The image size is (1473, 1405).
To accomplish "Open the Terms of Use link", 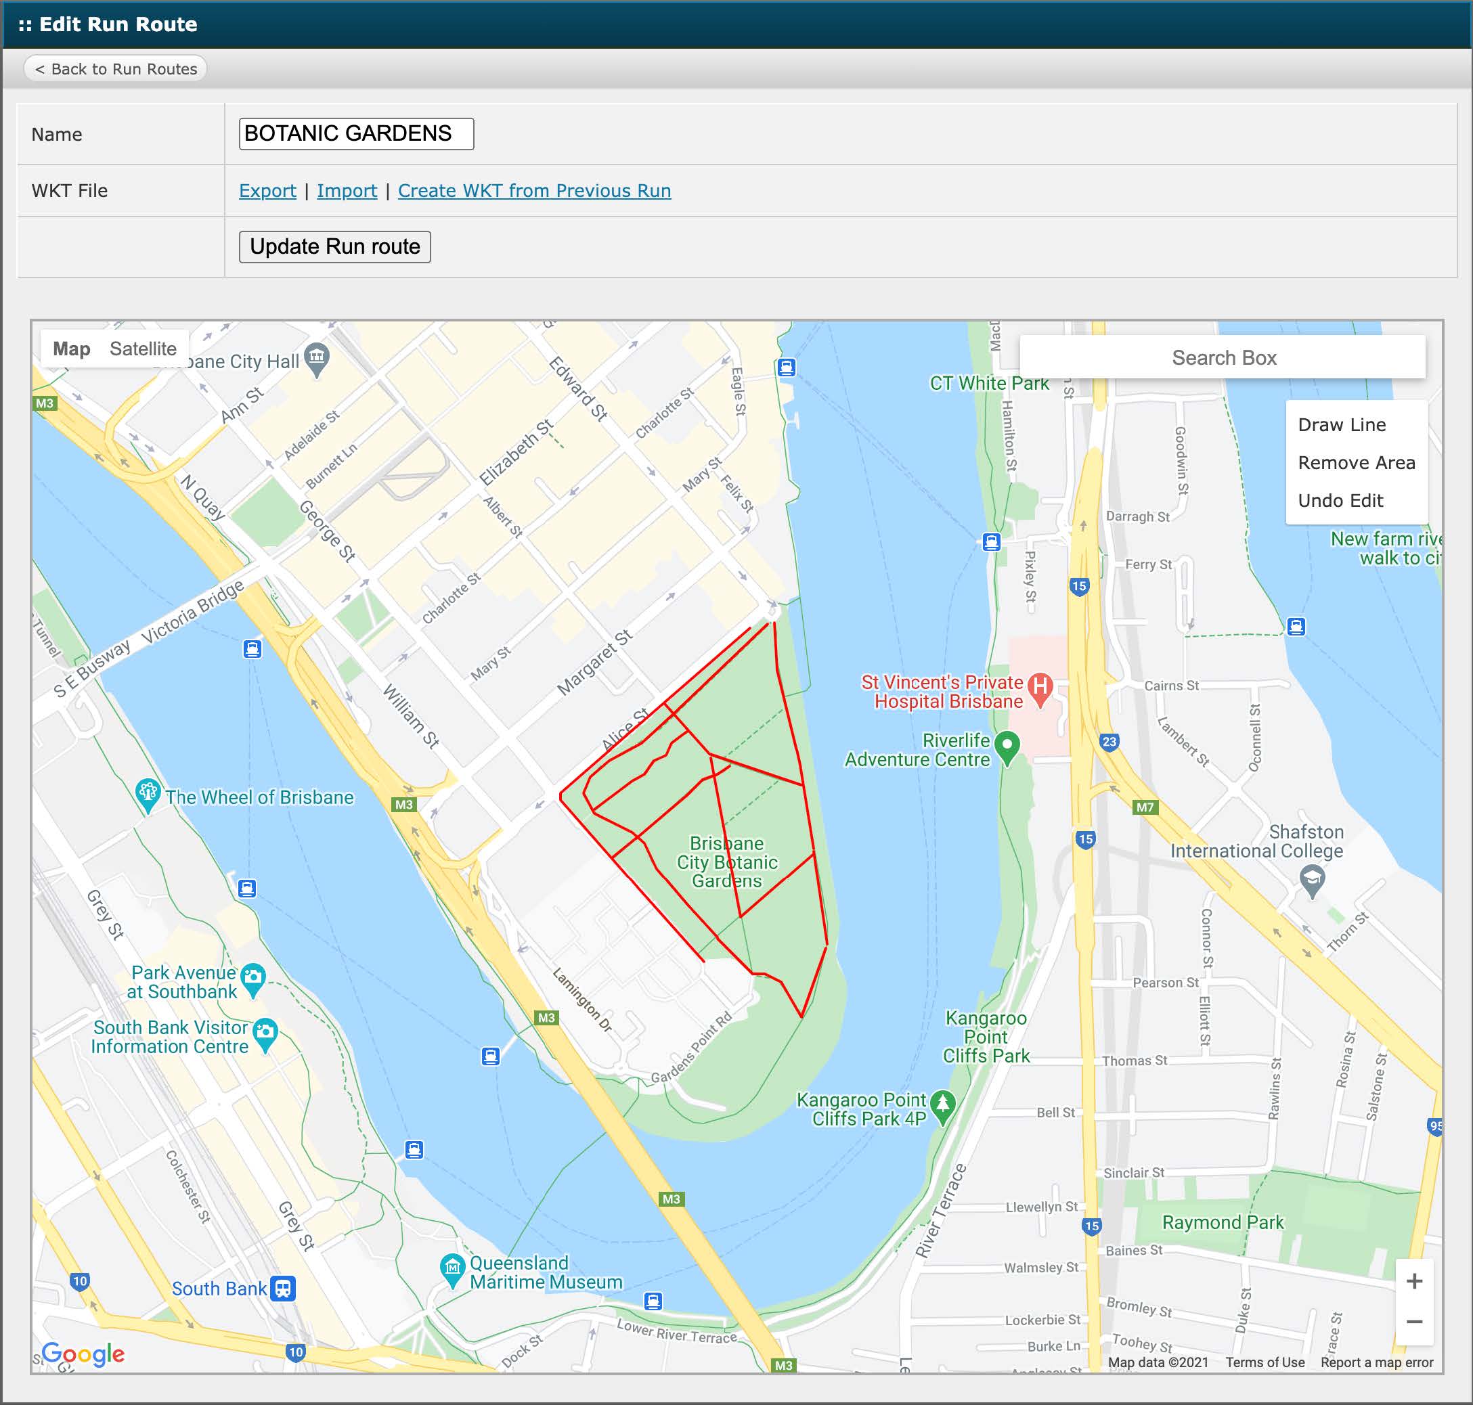I will point(1265,1362).
